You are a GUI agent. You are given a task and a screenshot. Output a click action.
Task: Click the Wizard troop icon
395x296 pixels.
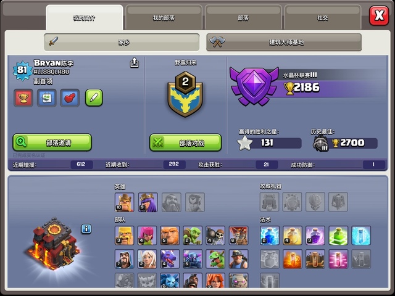pos(125,259)
